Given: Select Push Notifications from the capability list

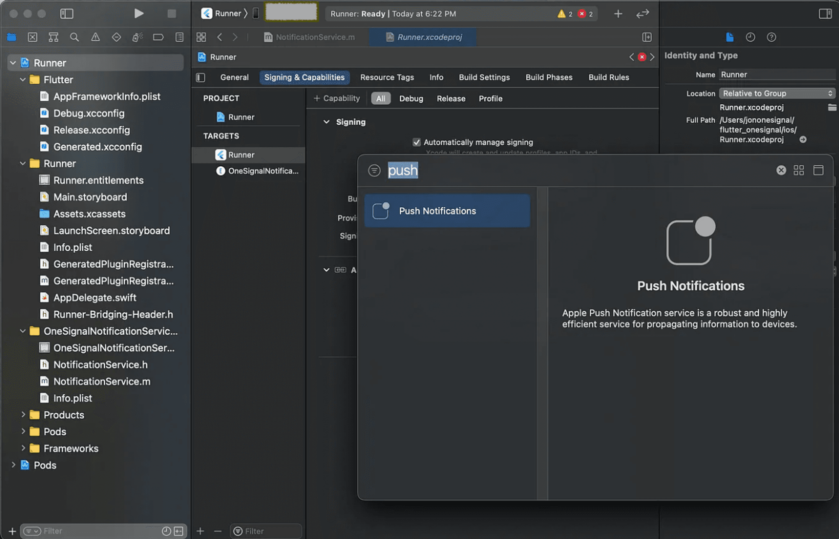Looking at the screenshot, I should [447, 211].
